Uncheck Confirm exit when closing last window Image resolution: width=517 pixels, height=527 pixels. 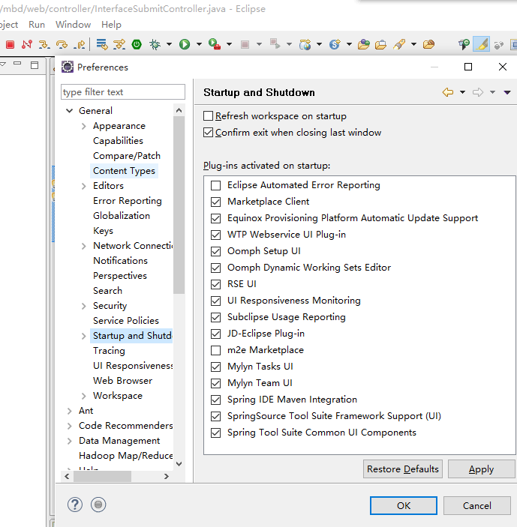[208, 133]
